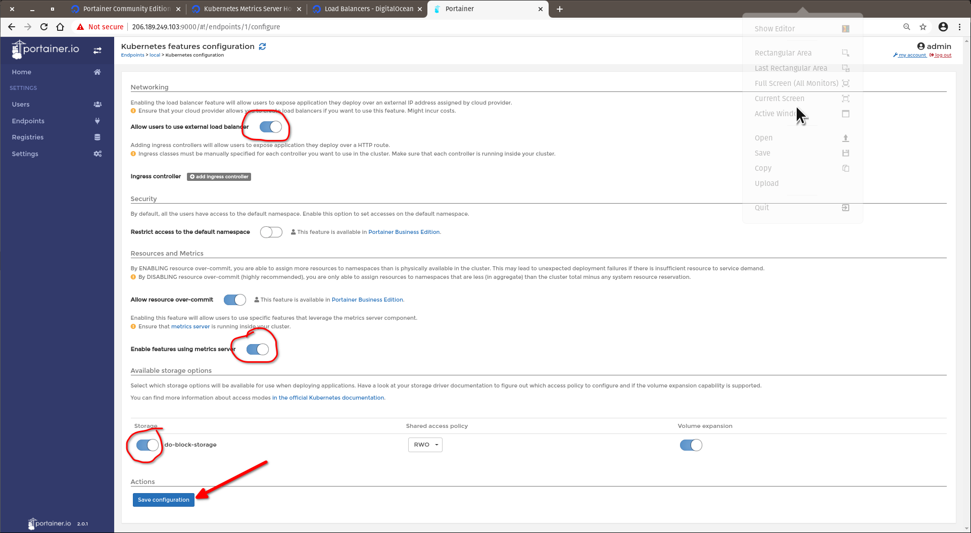The height and width of the screenshot is (533, 971).
Task: Open Portainer Business Edition link near namespace
Action: click(404, 232)
